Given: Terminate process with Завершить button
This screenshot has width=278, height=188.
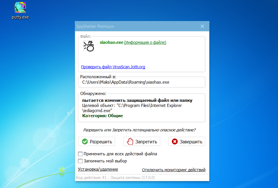Looking at the screenshot, I should 187,141.
